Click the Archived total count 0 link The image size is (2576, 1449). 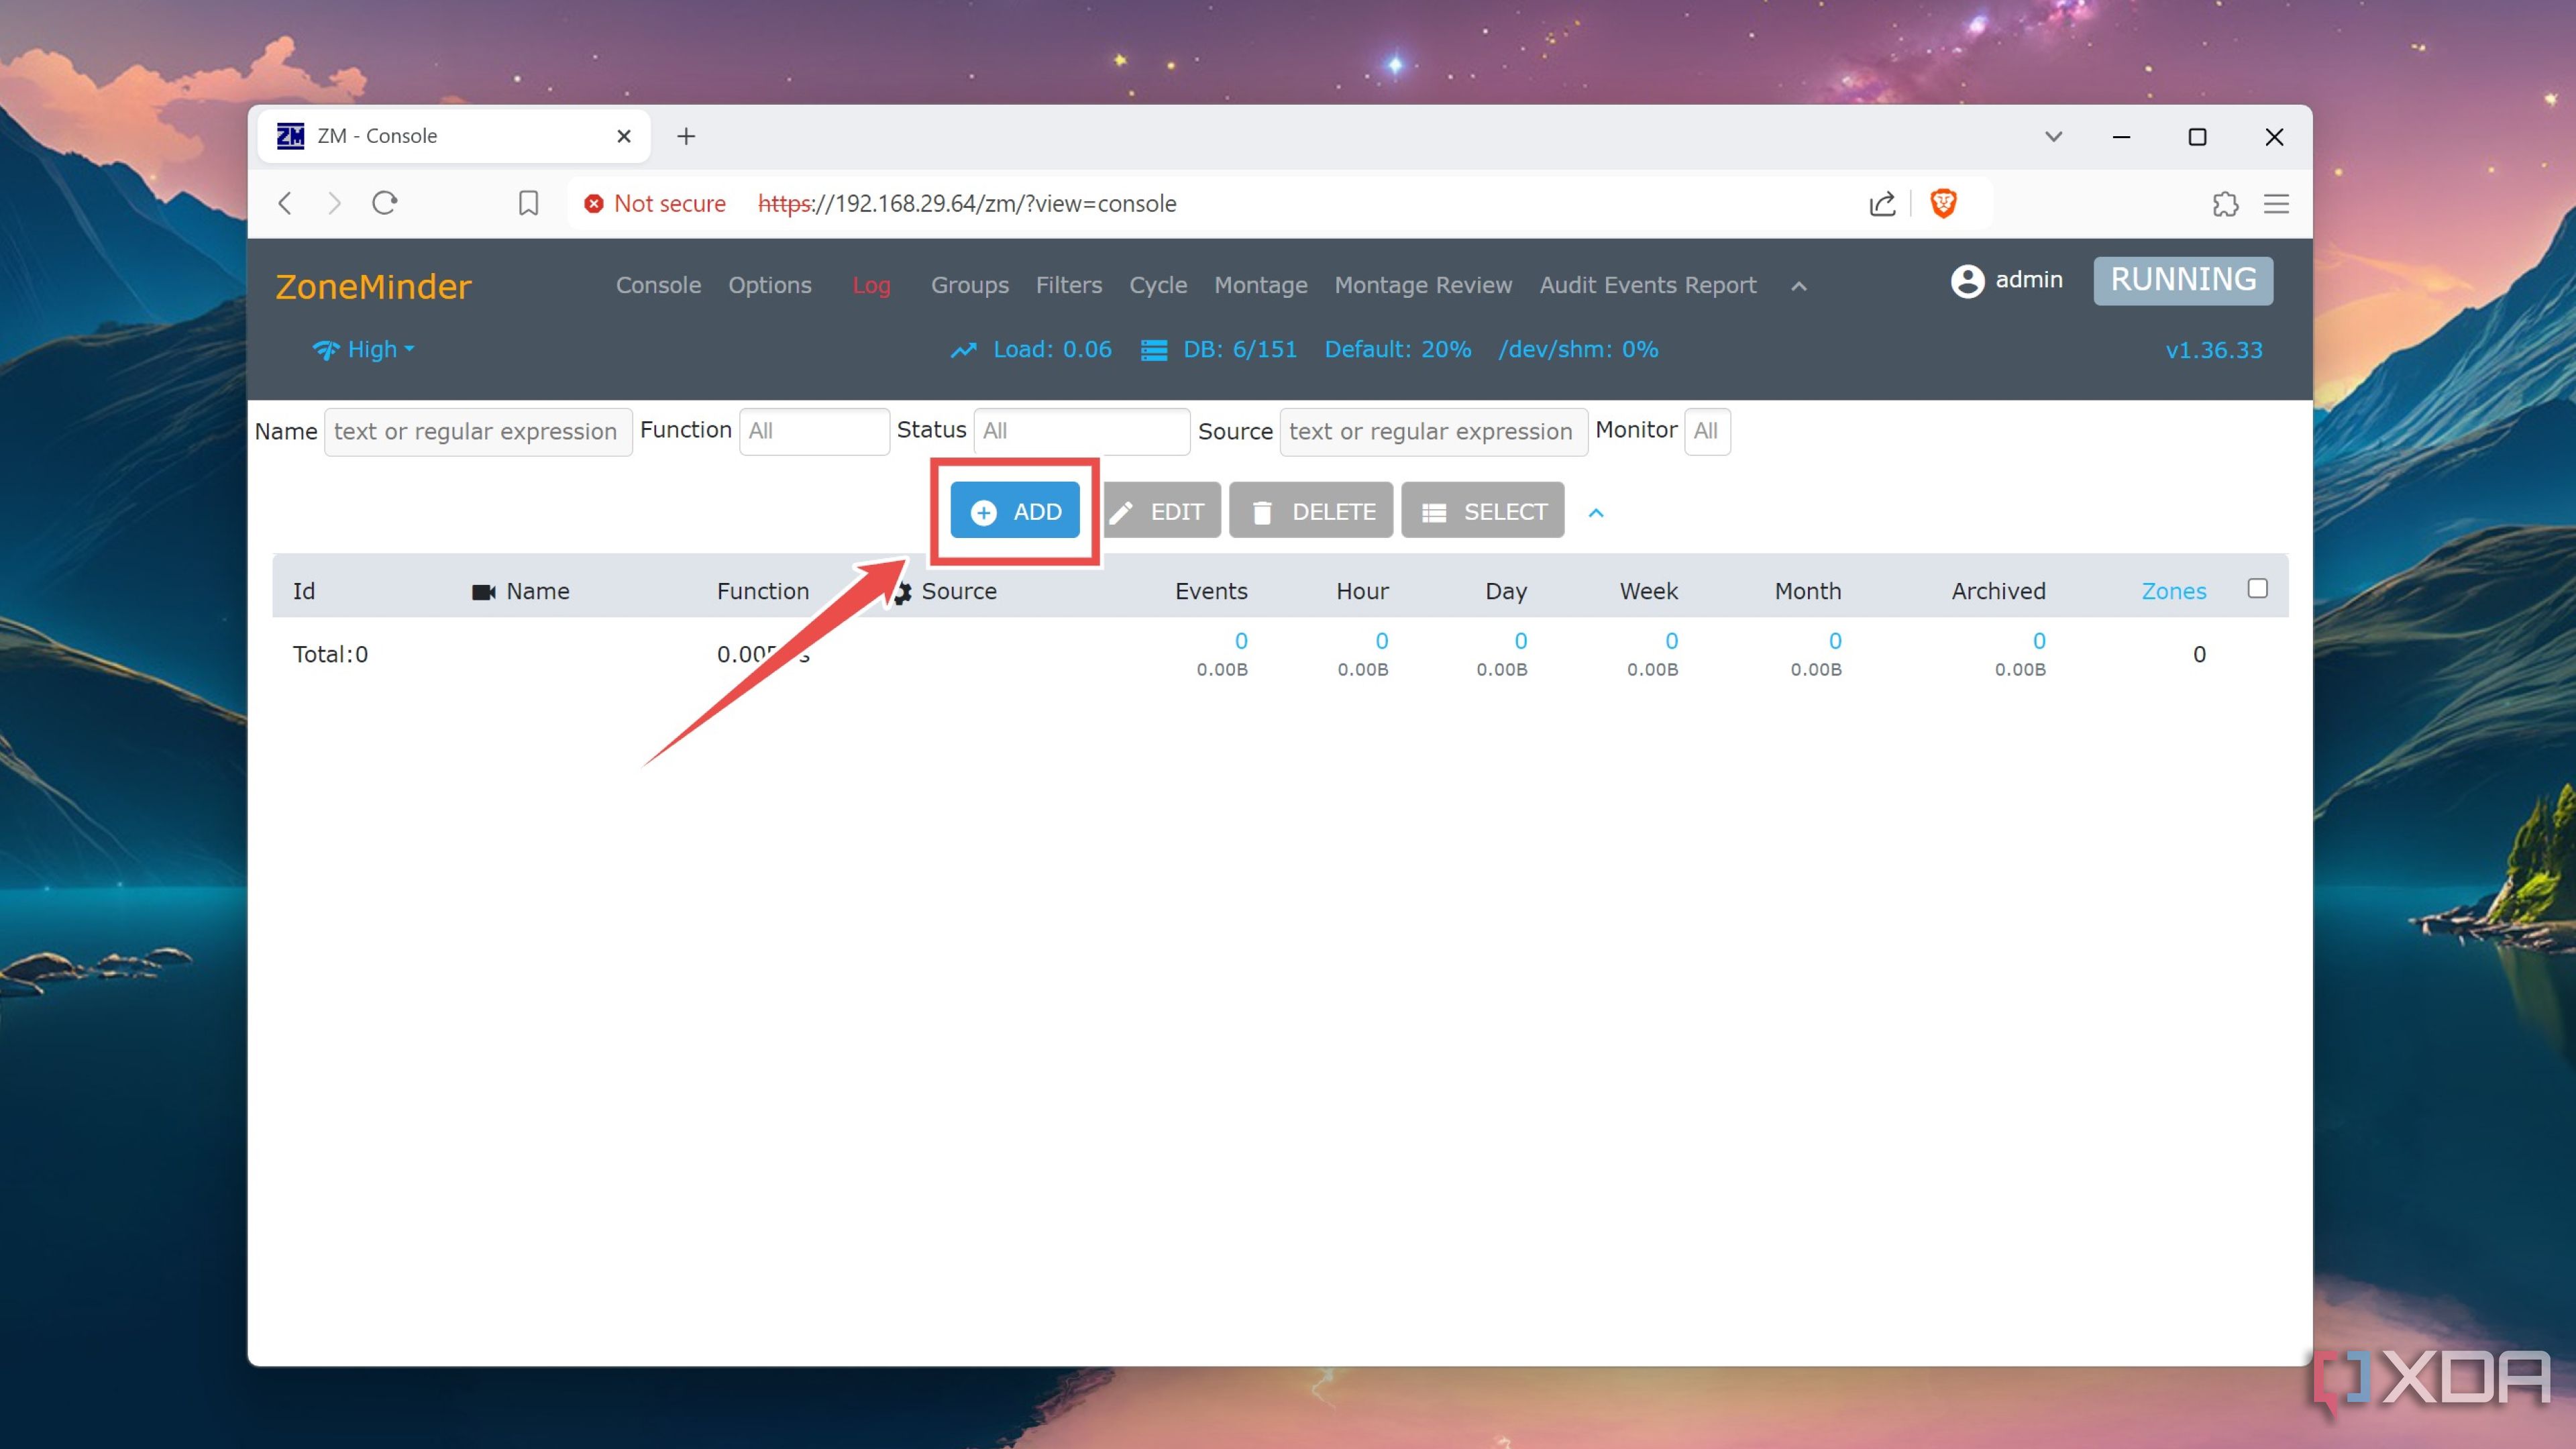pos(2039,641)
